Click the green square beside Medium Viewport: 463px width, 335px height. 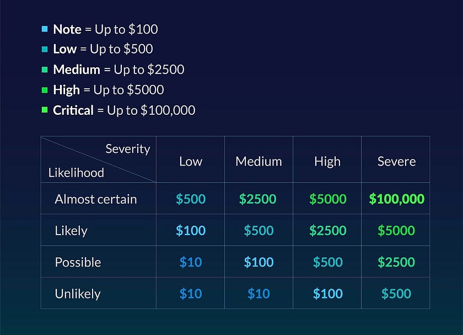pyautogui.click(x=45, y=70)
